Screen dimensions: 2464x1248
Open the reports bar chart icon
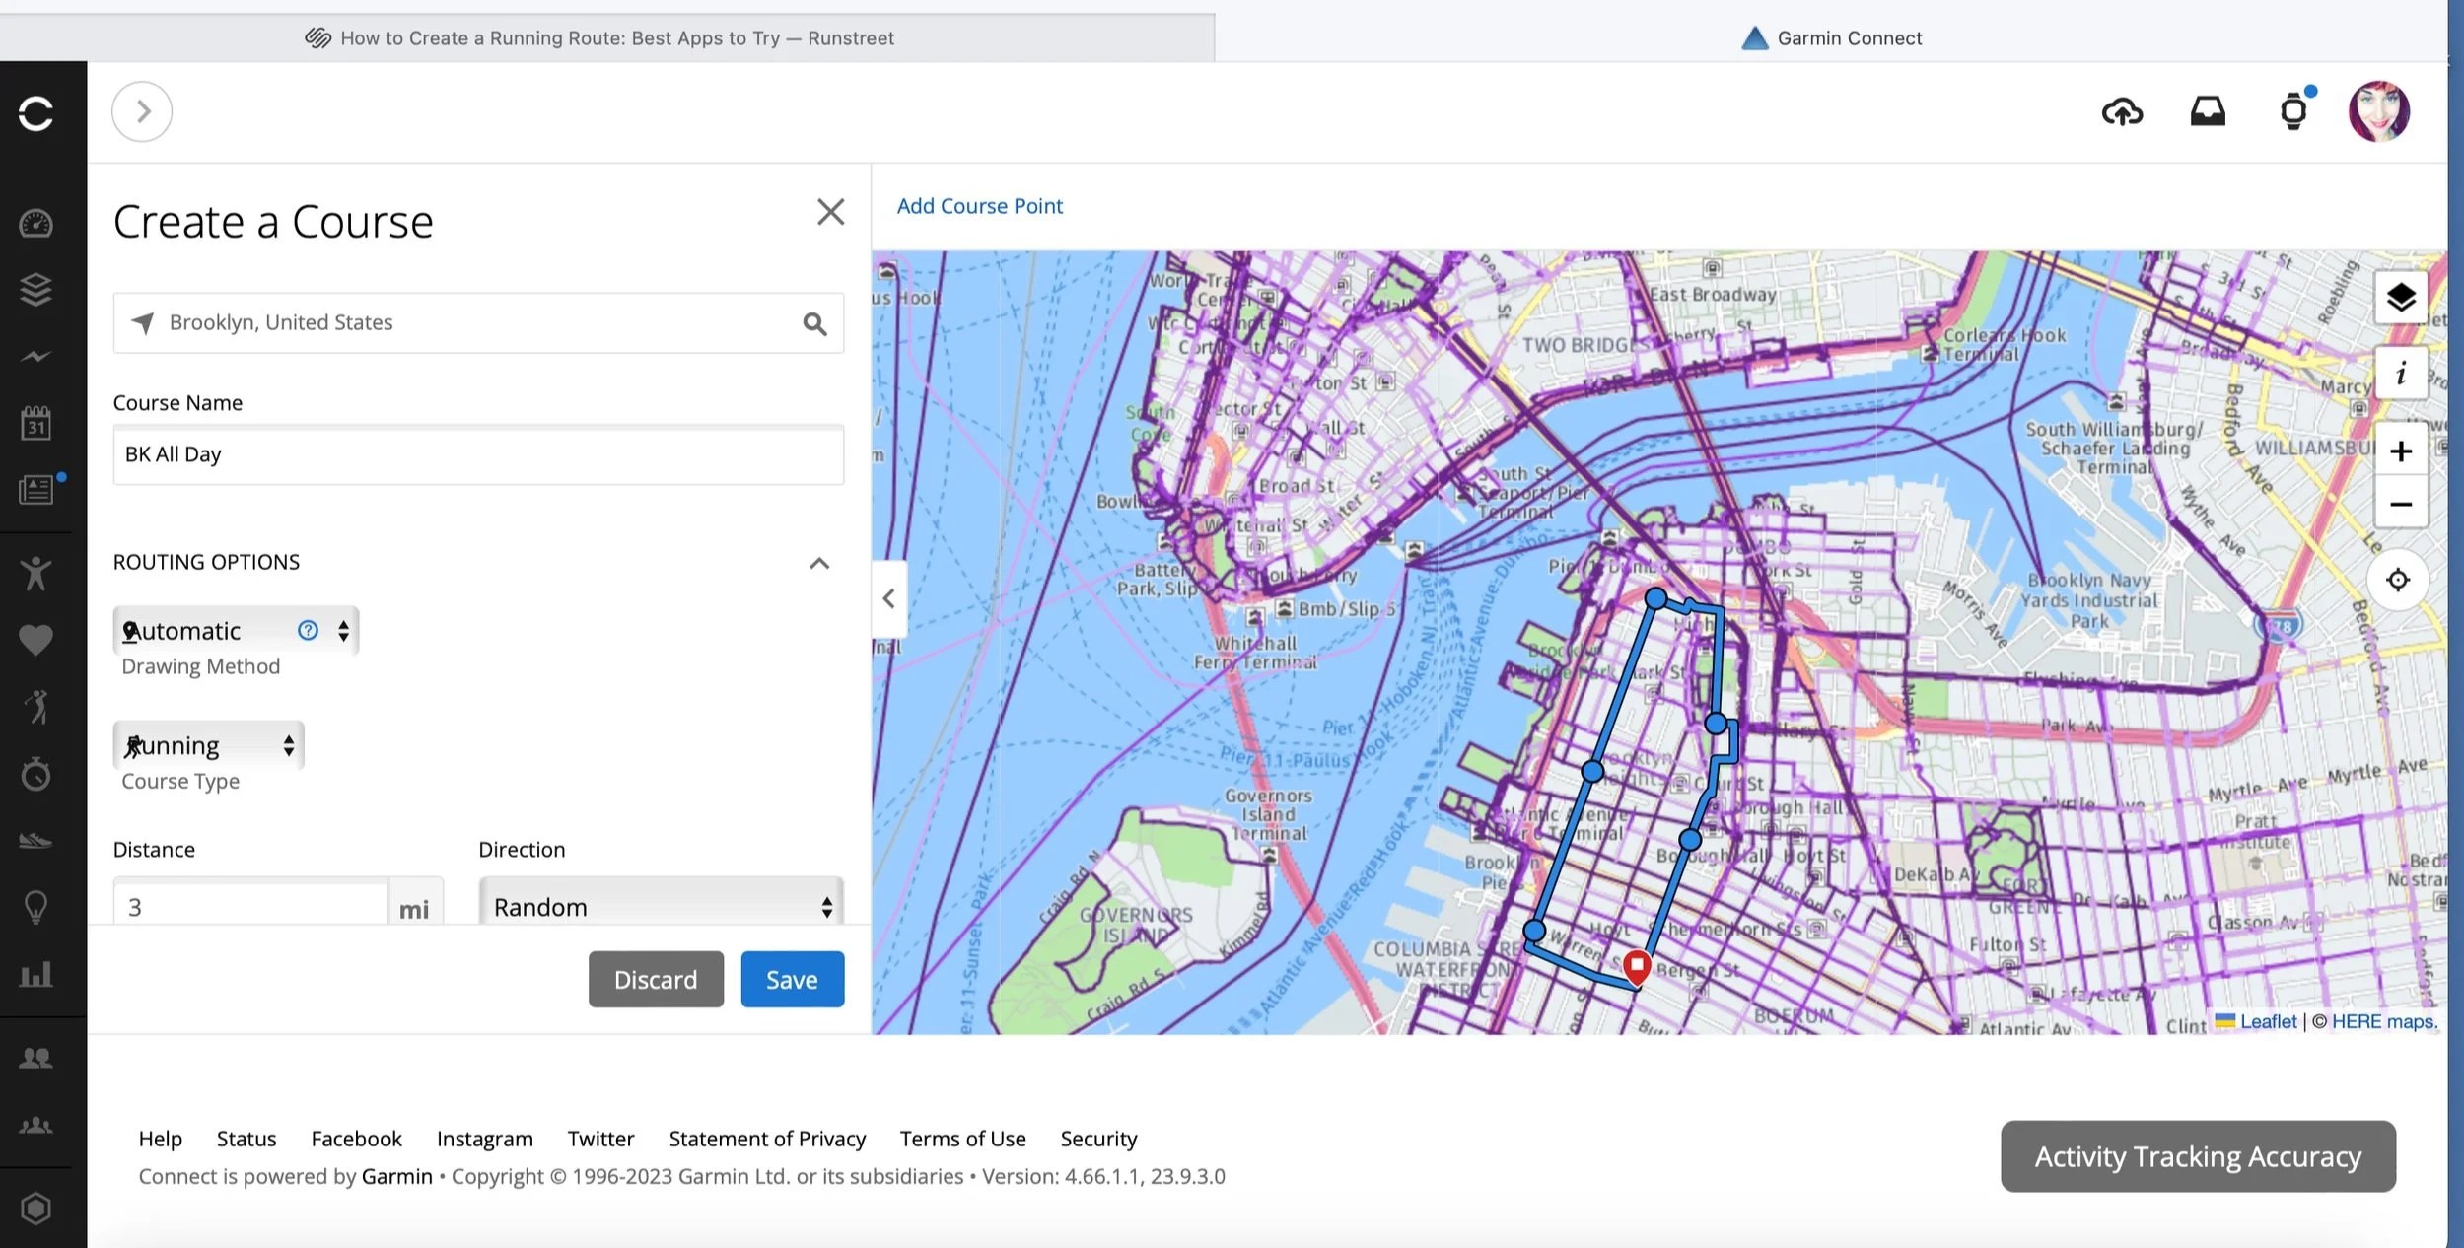[x=35, y=975]
